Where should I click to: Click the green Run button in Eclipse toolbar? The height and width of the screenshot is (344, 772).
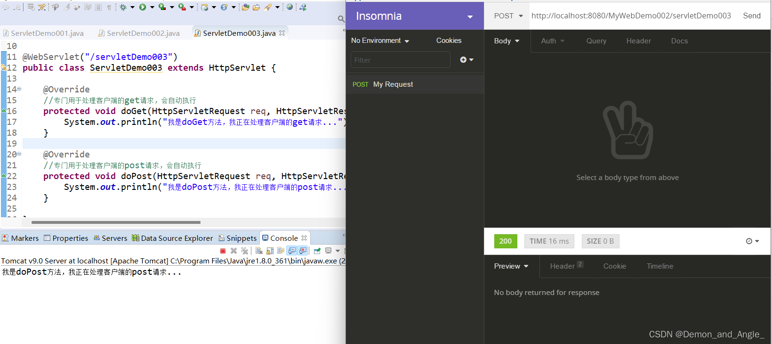coord(143,7)
